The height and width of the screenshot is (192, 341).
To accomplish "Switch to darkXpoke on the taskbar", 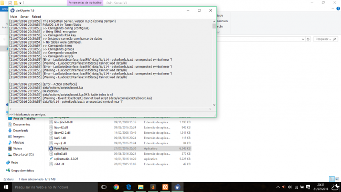I will 177,187.
